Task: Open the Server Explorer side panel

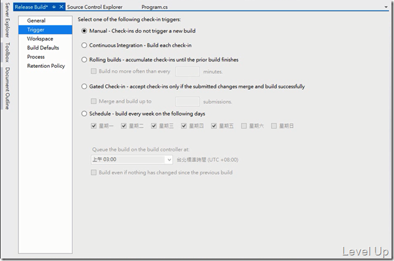Action: click(x=7, y=20)
